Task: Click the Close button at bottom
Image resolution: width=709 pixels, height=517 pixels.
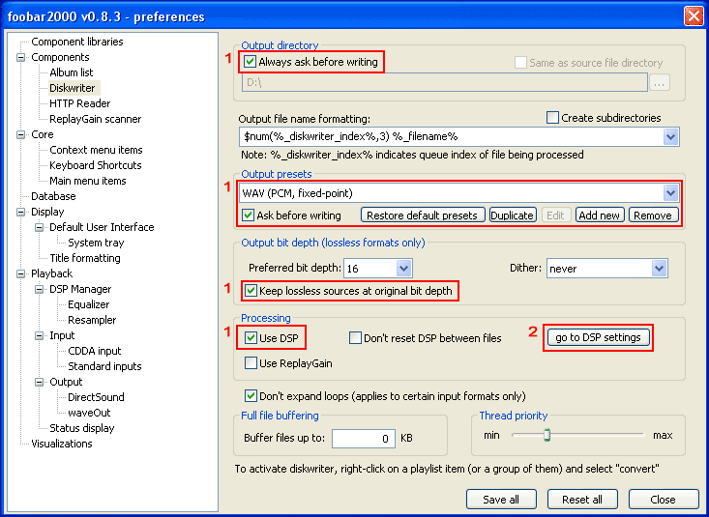Action: (664, 499)
